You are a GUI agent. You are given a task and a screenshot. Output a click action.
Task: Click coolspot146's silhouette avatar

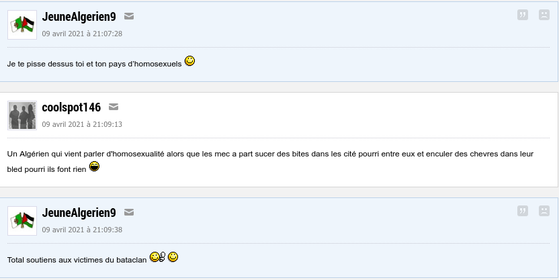tap(22, 115)
